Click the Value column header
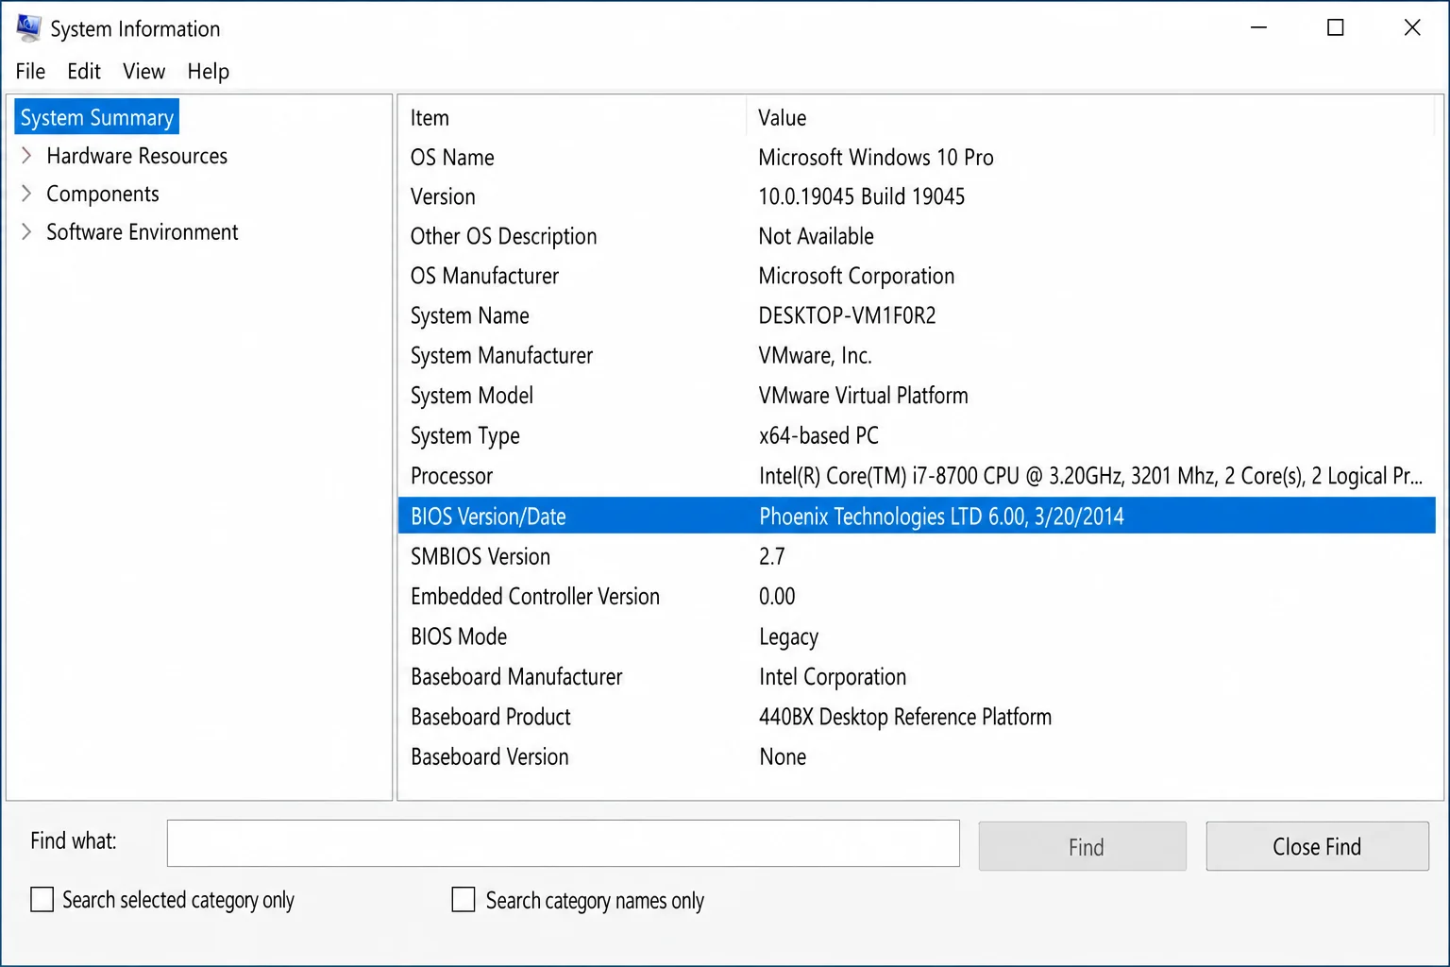The height and width of the screenshot is (967, 1450). click(1091, 118)
